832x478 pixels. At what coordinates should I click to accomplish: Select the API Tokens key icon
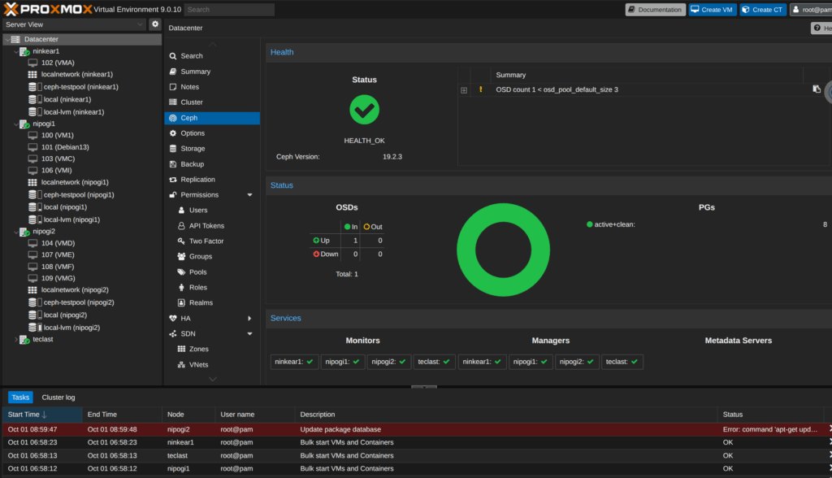183,226
